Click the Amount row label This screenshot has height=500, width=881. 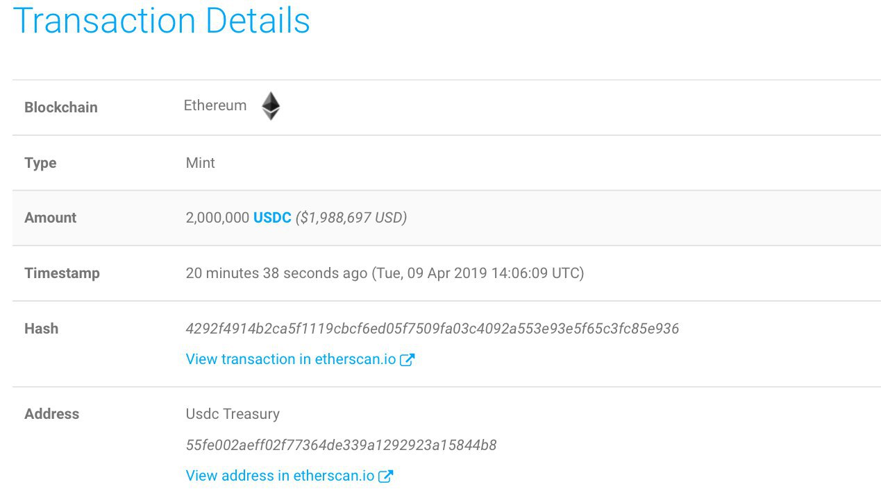[x=50, y=218]
